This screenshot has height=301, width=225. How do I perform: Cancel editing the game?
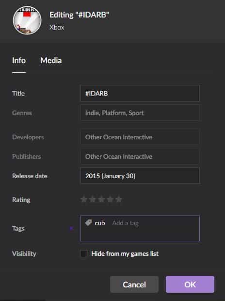pyautogui.click(x=134, y=284)
